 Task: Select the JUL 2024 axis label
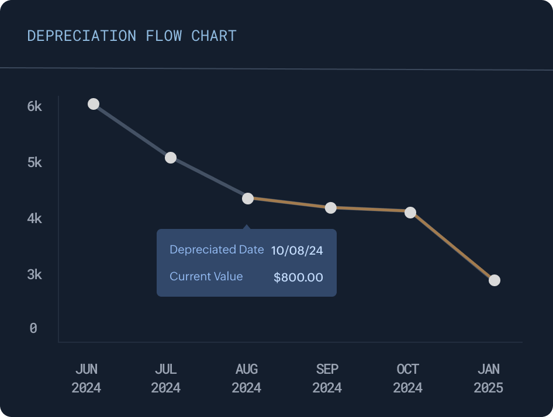pyautogui.click(x=166, y=378)
